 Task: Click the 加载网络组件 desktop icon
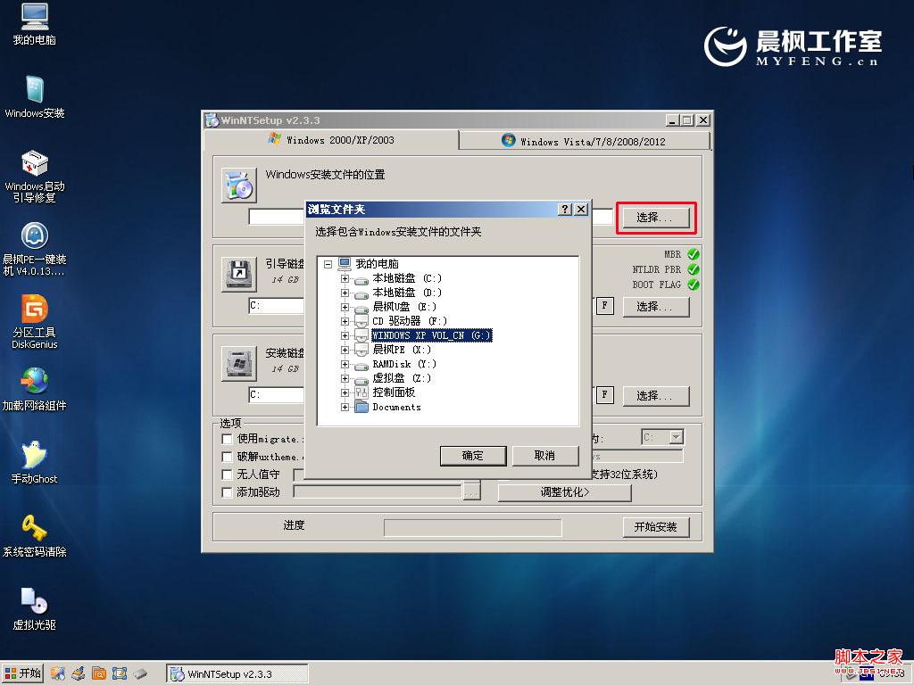pos(35,389)
